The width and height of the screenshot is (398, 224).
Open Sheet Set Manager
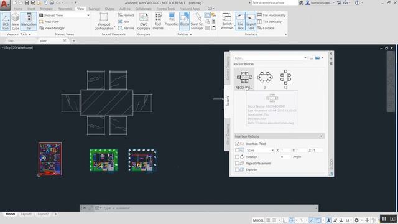click(x=197, y=21)
